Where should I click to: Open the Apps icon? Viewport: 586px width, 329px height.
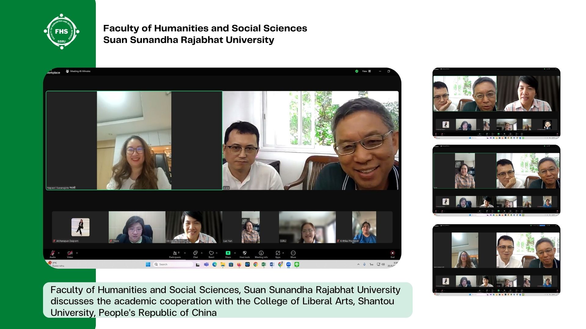(278, 253)
